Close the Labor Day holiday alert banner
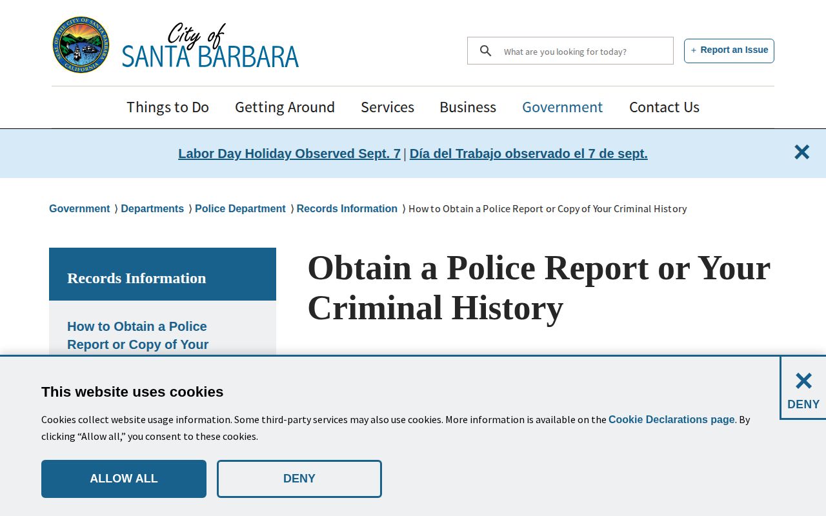Viewport: 826px width, 516px height. pos(801,152)
